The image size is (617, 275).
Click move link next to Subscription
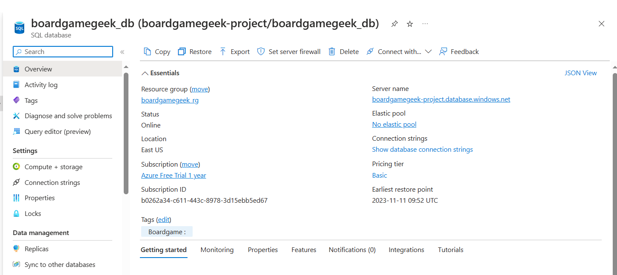click(x=190, y=164)
